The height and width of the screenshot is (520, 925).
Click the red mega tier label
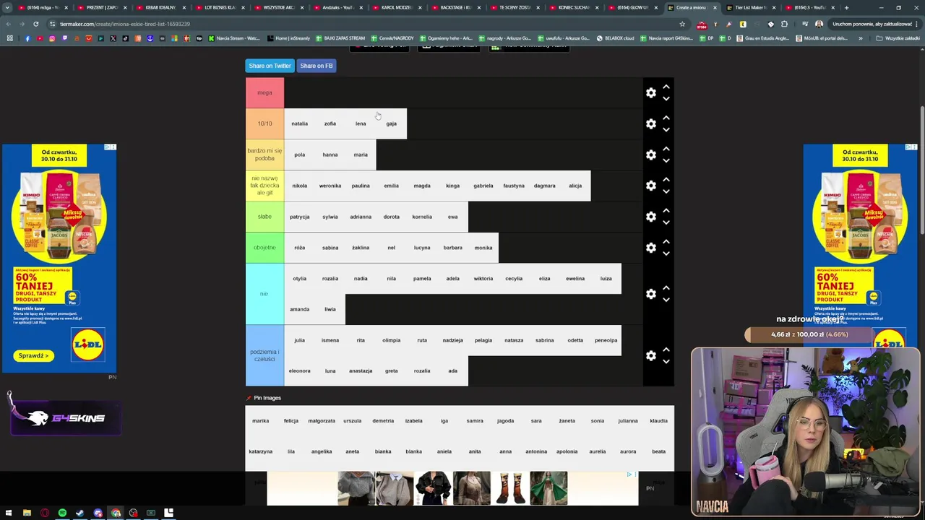click(x=264, y=93)
